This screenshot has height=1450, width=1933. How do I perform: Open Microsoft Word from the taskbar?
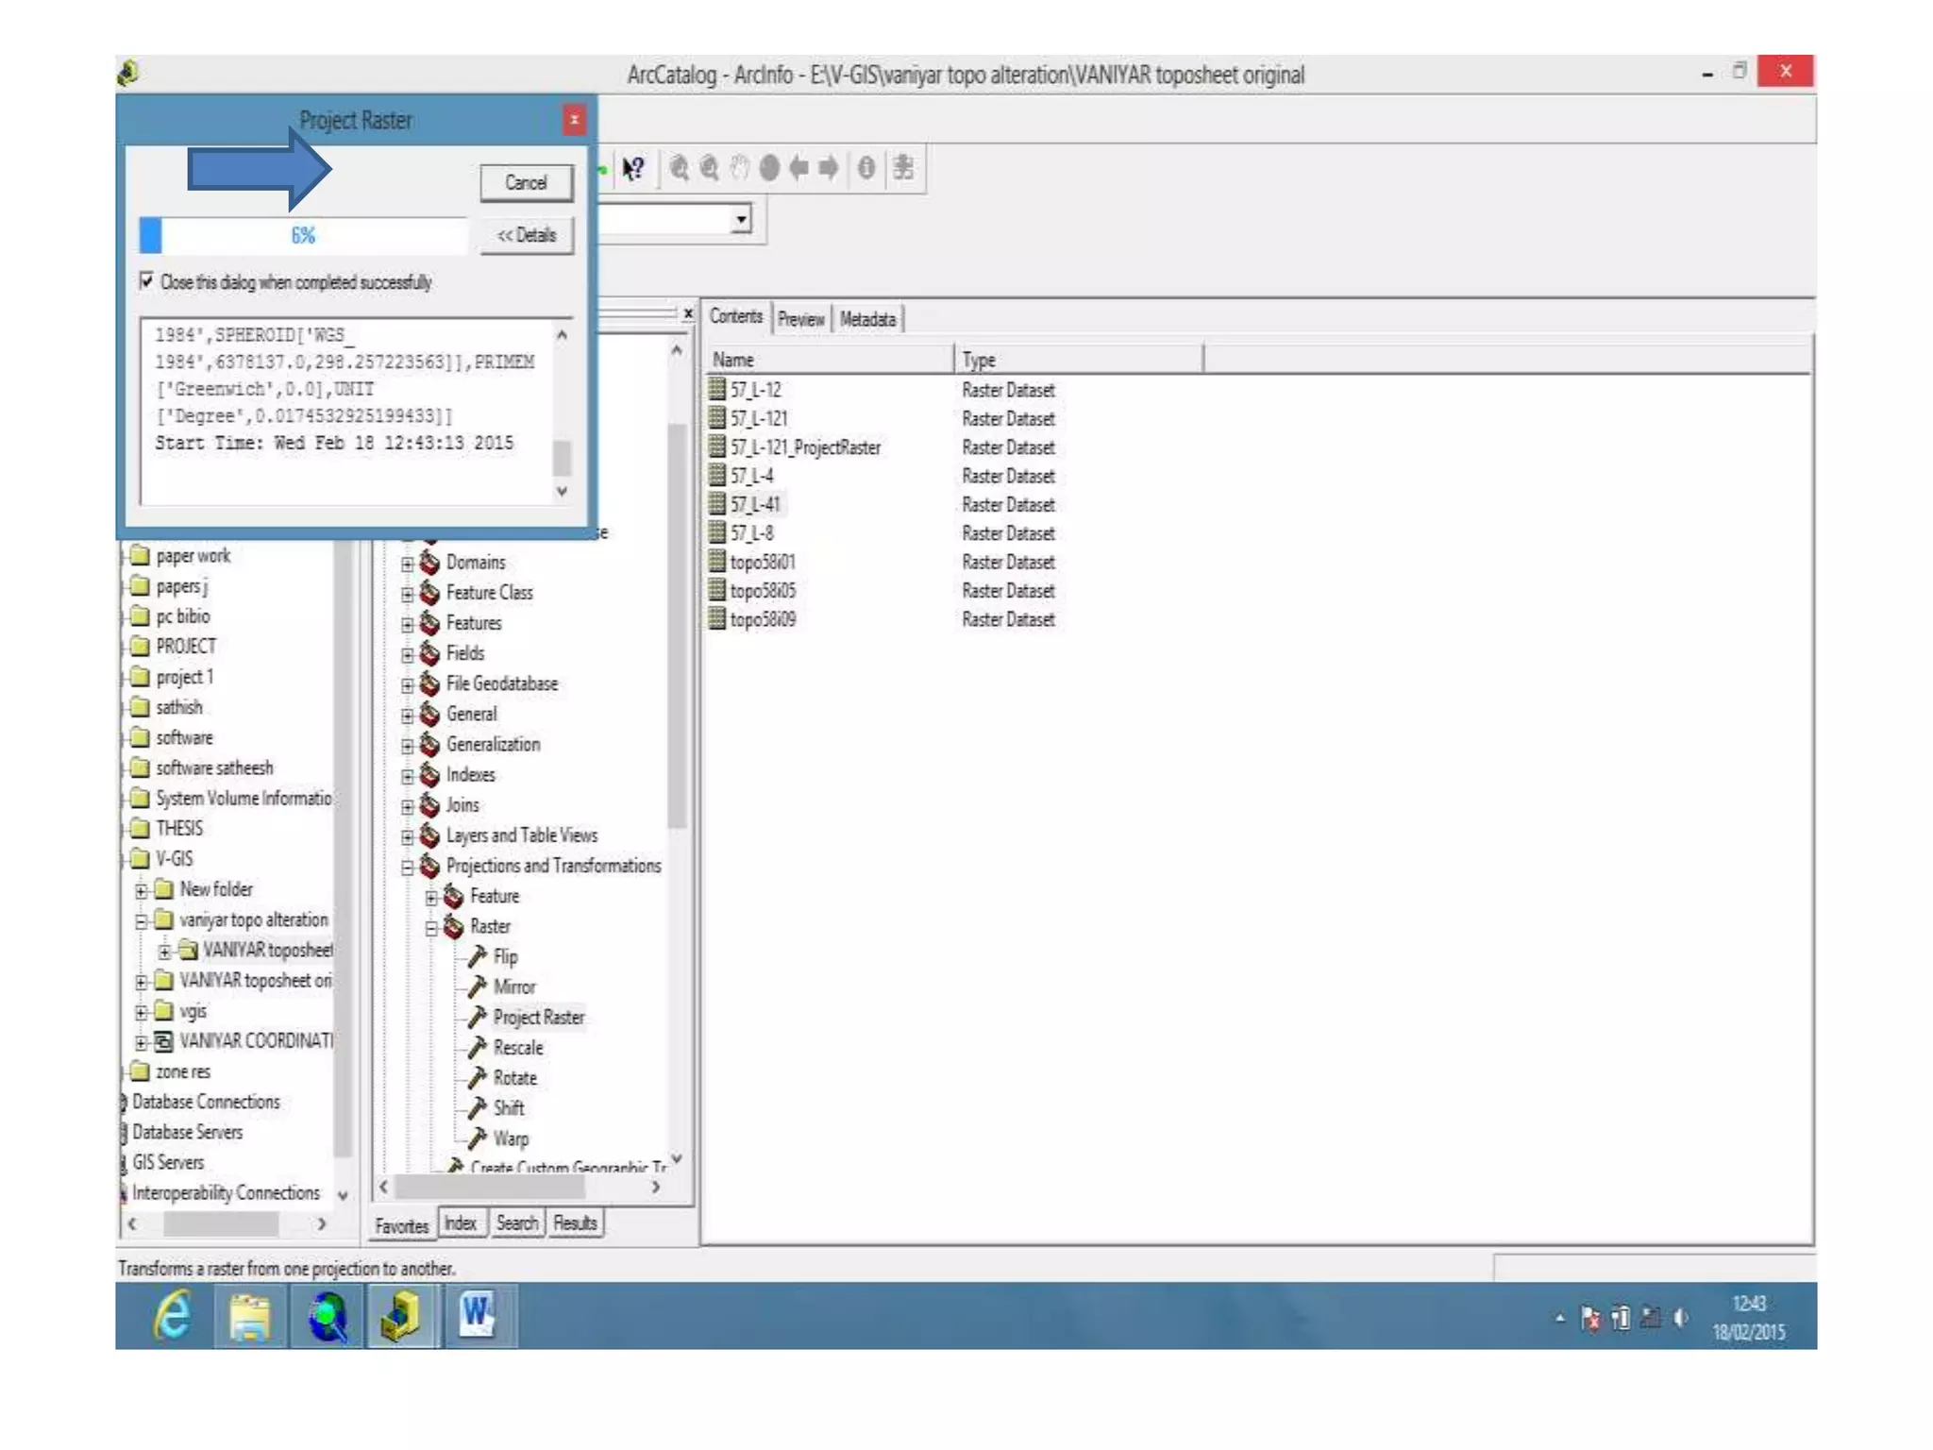pyautogui.click(x=478, y=1315)
